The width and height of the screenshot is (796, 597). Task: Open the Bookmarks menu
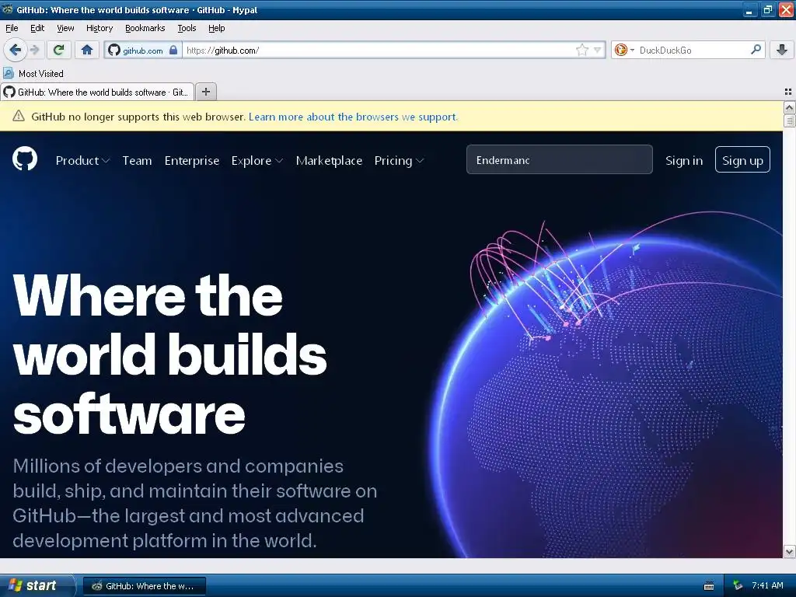[x=145, y=28]
